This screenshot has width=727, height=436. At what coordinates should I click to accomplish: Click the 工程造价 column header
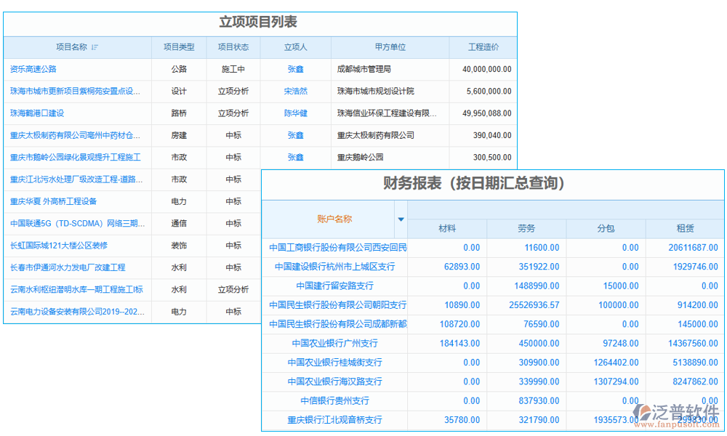click(483, 47)
